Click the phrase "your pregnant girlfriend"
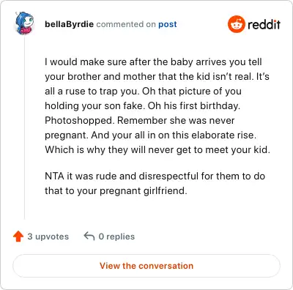 coord(132,191)
